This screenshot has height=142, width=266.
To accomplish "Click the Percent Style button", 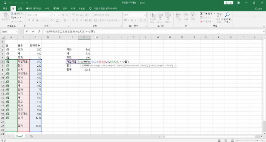I will (x=132, y=20).
